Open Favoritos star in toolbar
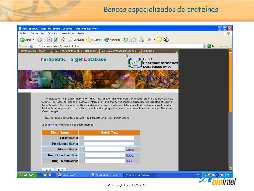 pos(94,40)
